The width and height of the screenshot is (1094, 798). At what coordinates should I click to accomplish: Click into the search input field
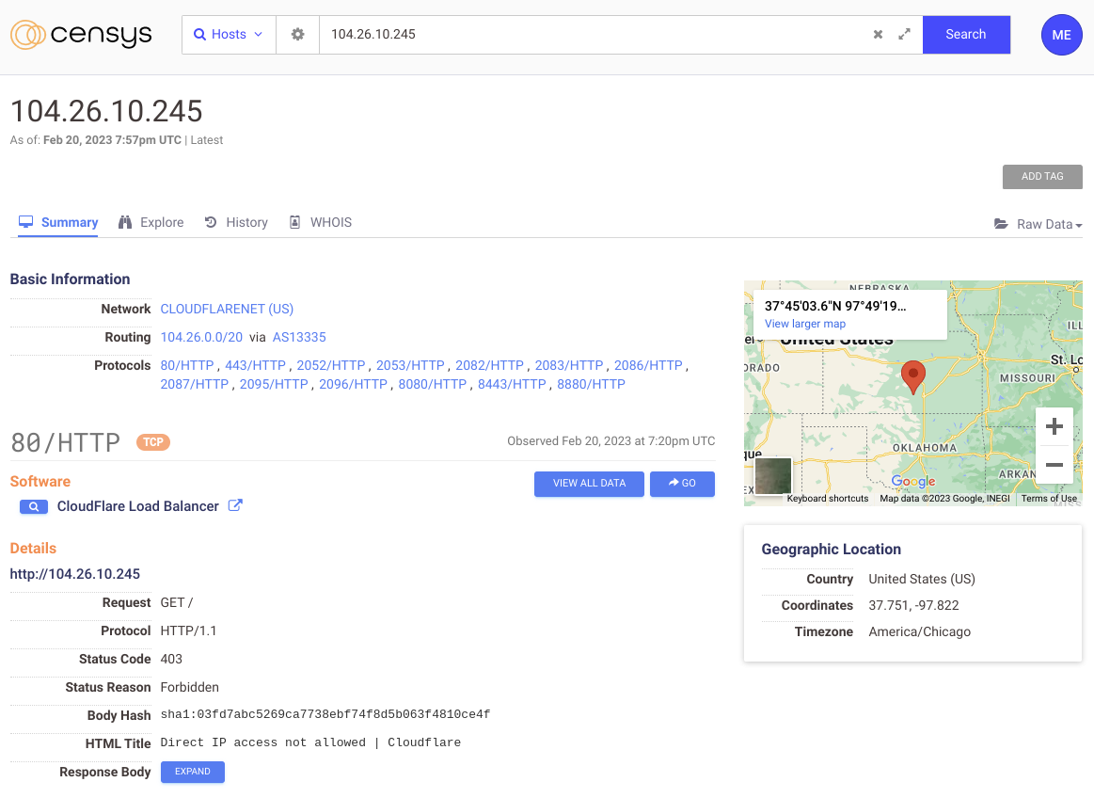click(593, 35)
